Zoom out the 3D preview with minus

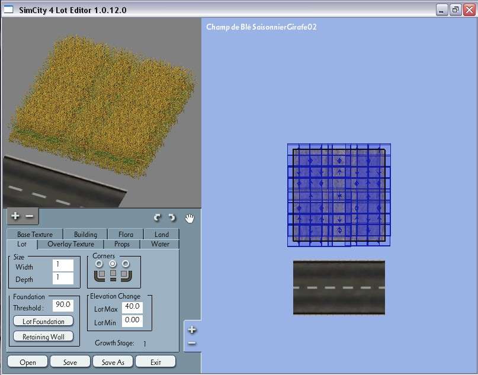click(x=30, y=216)
